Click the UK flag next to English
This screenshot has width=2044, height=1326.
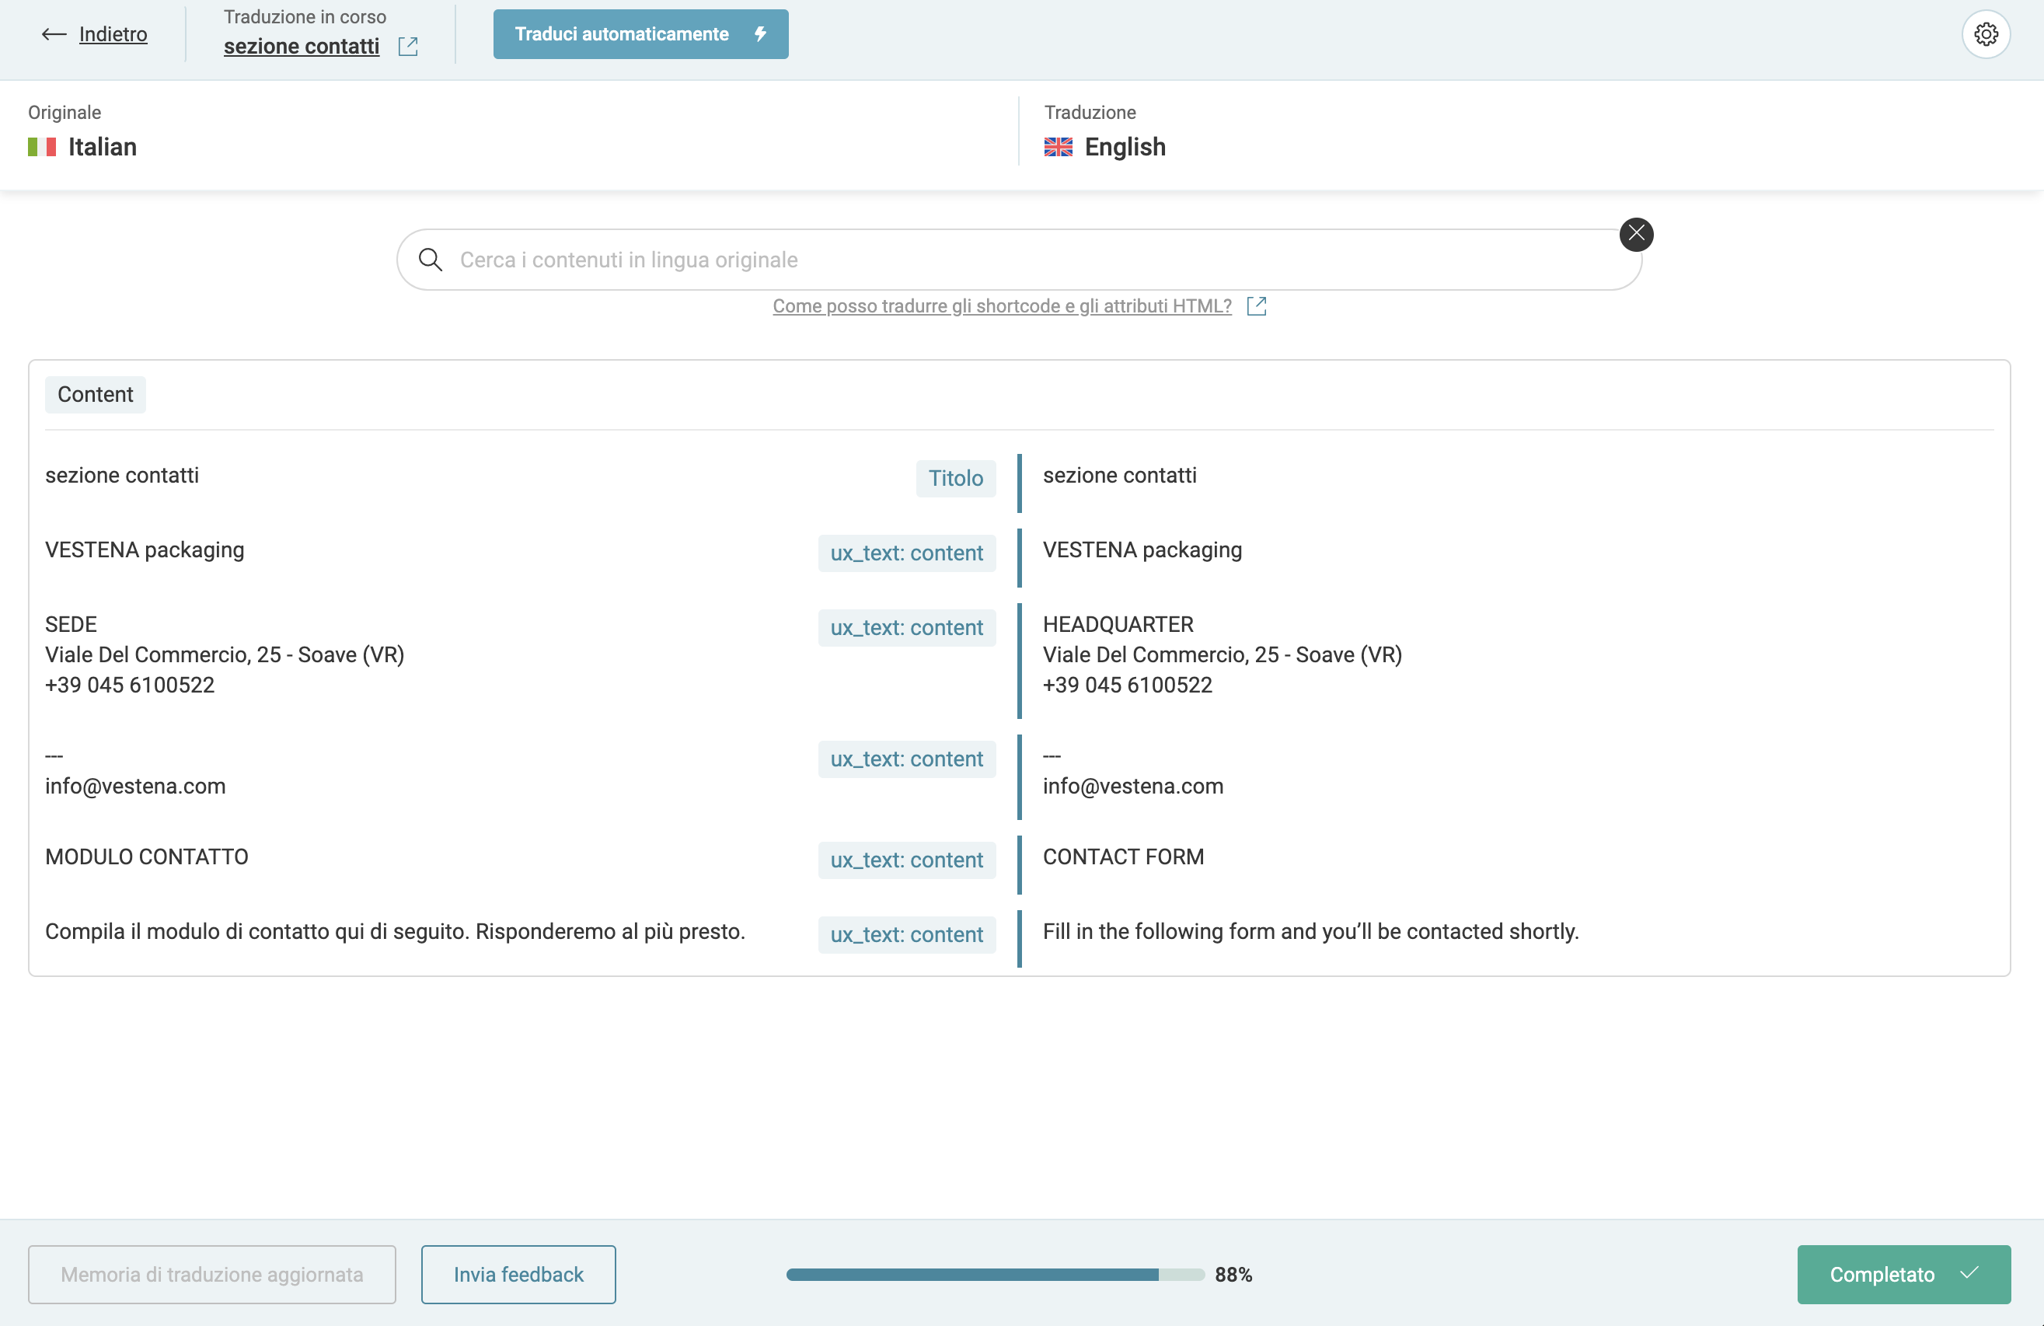1058,147
